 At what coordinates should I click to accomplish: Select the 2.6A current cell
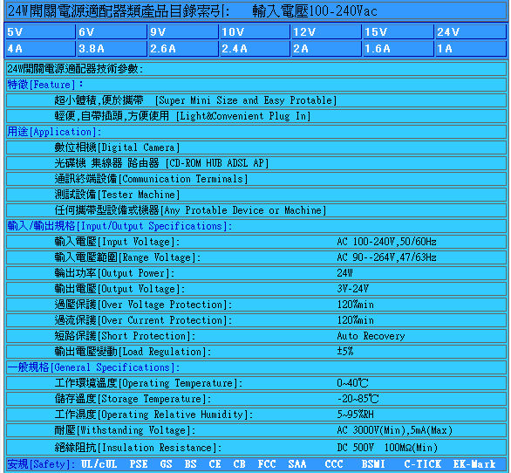coord(183,49)
